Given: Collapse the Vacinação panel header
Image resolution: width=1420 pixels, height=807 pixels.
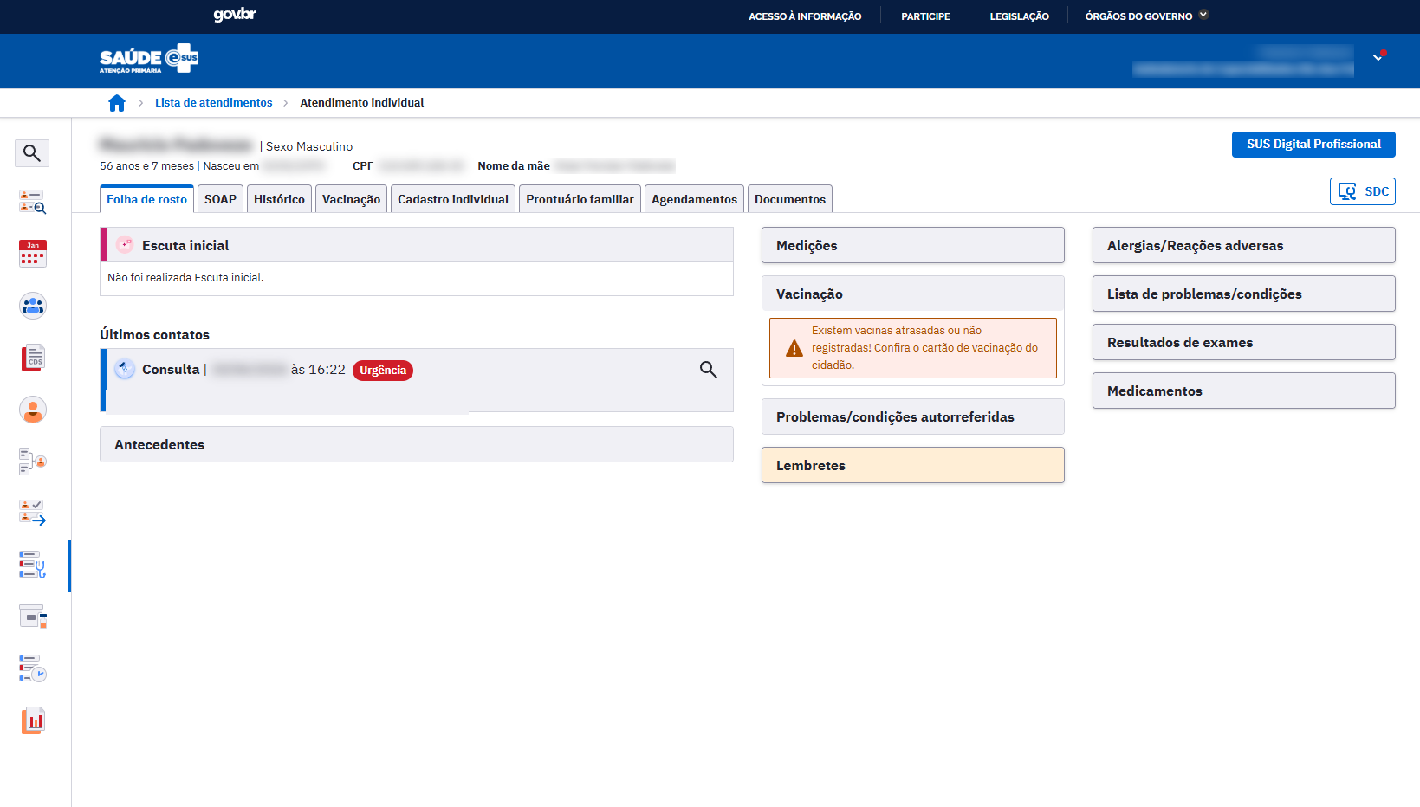Looking at the screenshot, I should point(913,294).
